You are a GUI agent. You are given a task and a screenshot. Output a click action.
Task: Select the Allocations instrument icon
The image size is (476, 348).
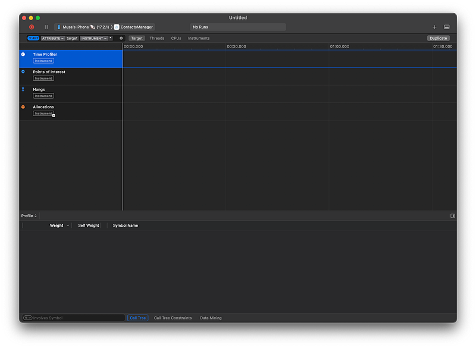pyautogui.click(x=23, y=107)
